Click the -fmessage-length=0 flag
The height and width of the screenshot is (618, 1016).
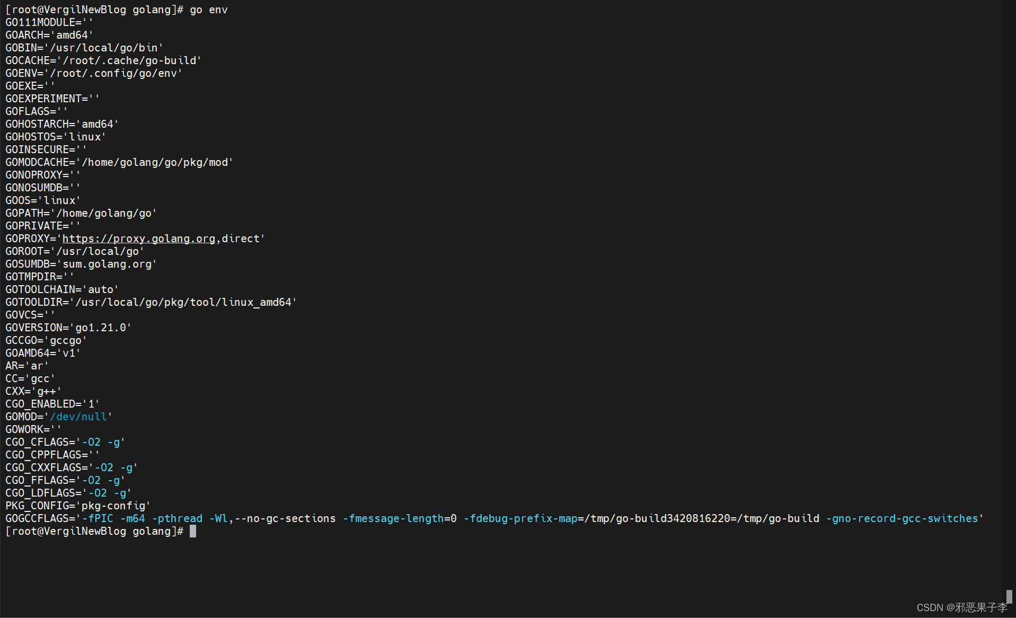click(400, 518)
